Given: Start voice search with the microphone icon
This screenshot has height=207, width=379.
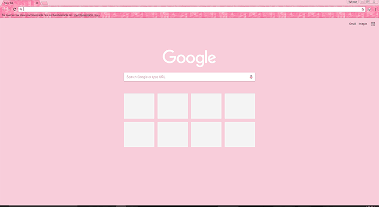Looking at the screenshot, I should tap(251, 77).
